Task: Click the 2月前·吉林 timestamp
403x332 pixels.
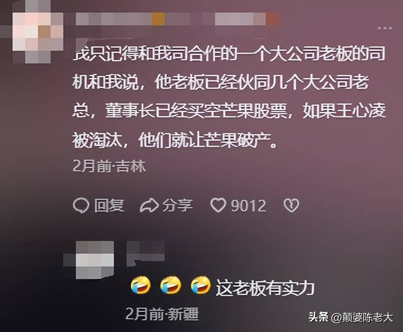Action: coord(109,166)
